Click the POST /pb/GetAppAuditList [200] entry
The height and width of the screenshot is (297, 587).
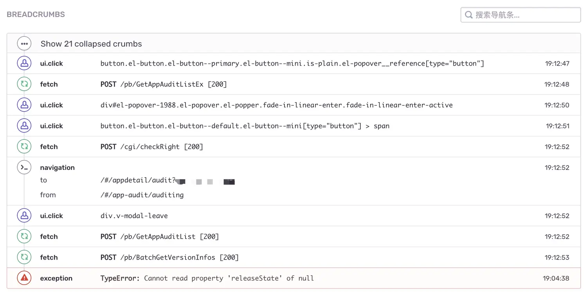tap(160, 237)
